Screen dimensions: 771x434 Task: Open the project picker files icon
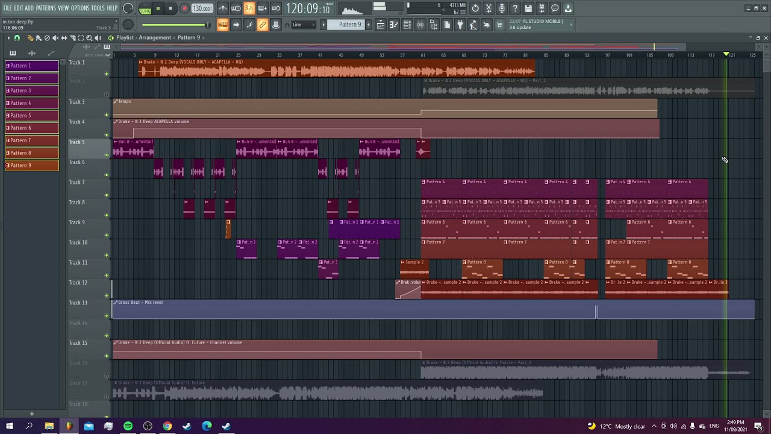(447, 25)
